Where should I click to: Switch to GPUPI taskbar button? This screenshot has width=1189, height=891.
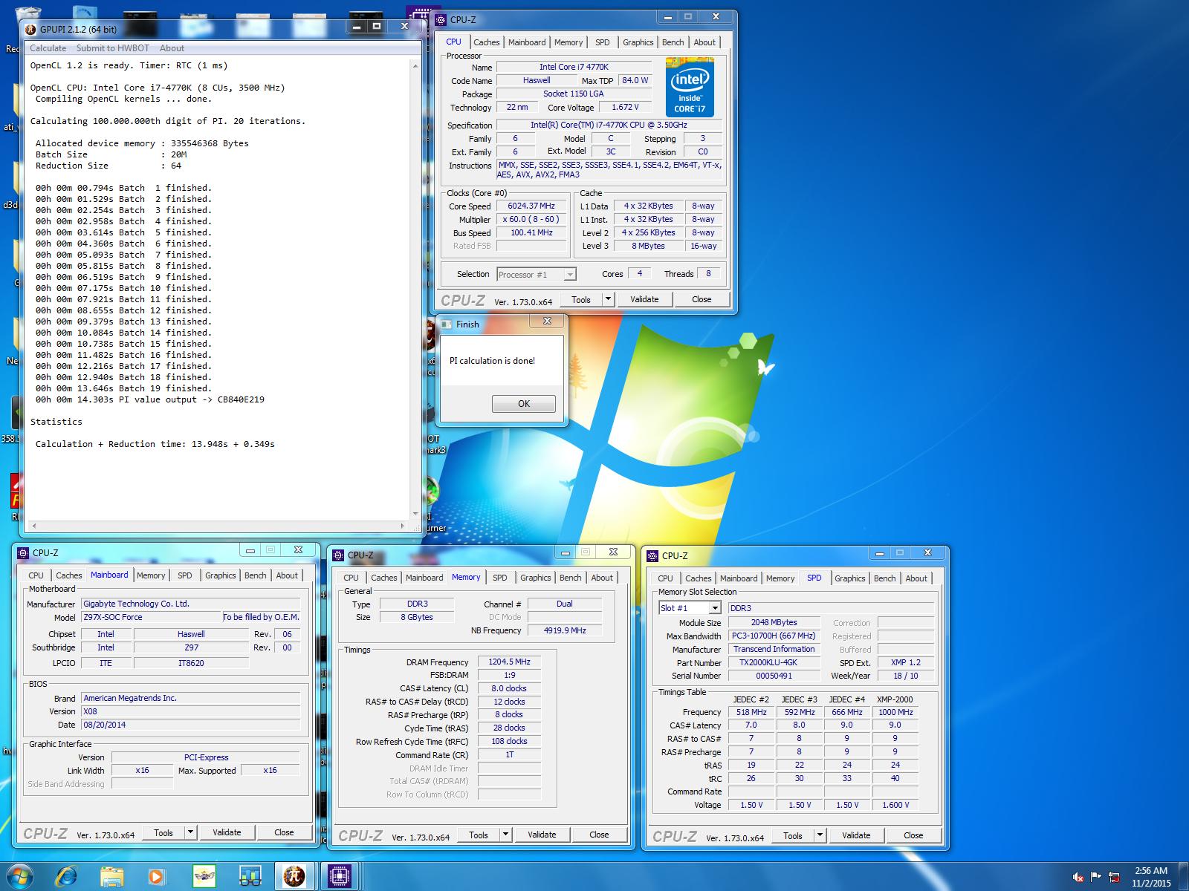pos(294,877)
